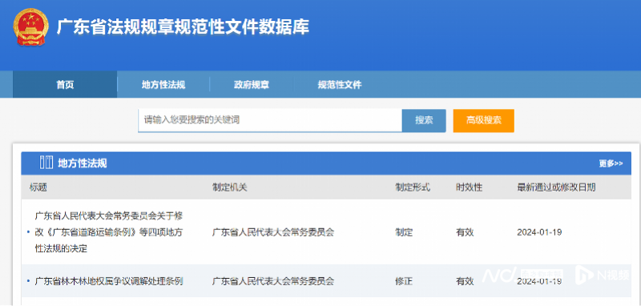Open the 首页 tab
Image resolution: width=641 pixels, height=306 pixels.
coord(65,85)
